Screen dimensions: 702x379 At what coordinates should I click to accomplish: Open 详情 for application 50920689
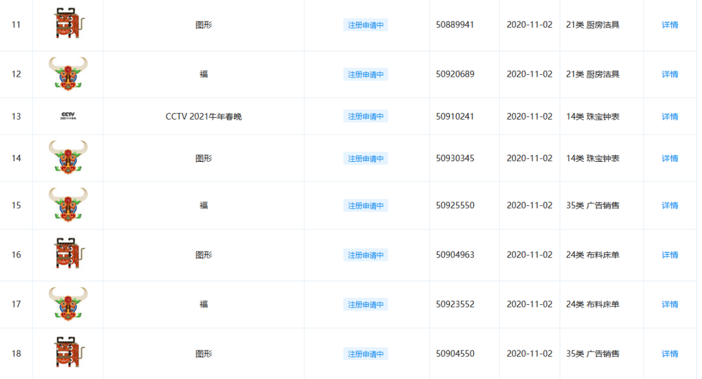[669, 74]
